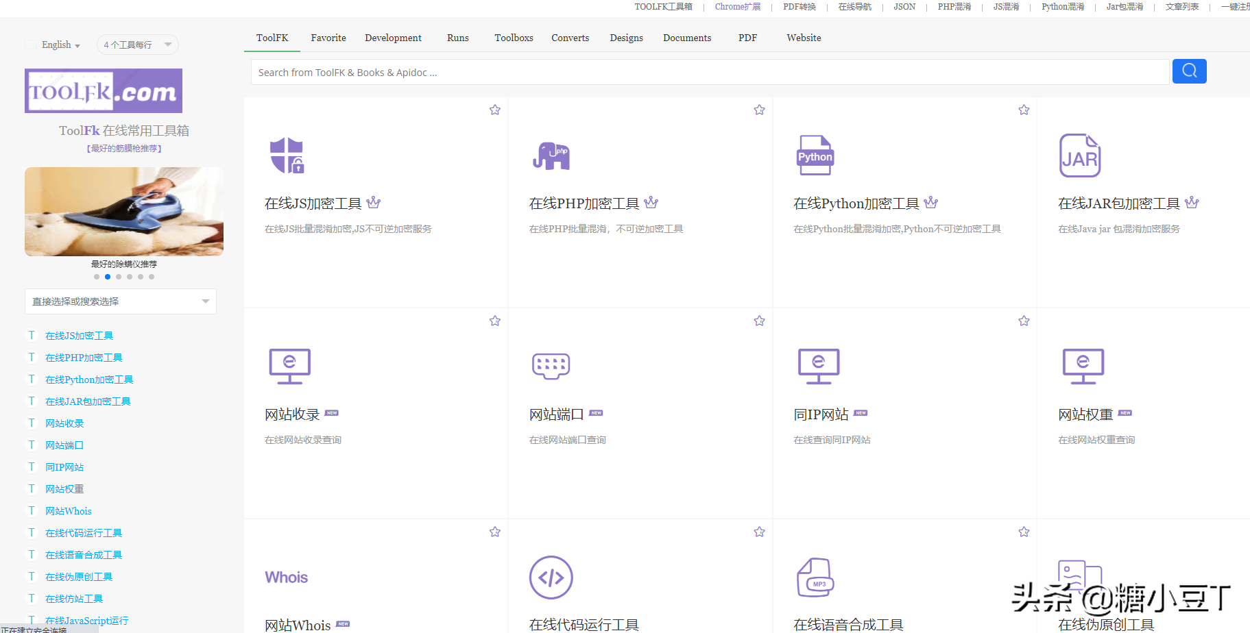Open the 在线JAR包加密工具 card title
1250x633 pixels.
(1118, 203)
